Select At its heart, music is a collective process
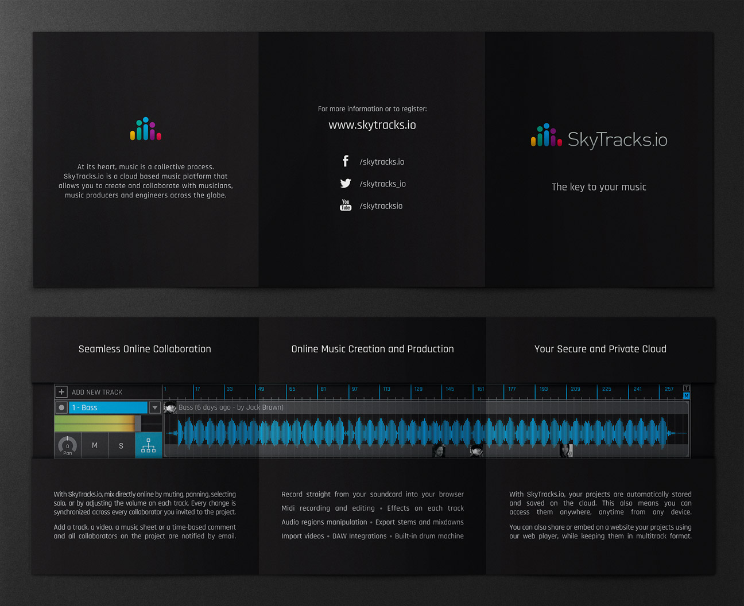The width and height of the screenshot is (744, 606). point(146,167)
